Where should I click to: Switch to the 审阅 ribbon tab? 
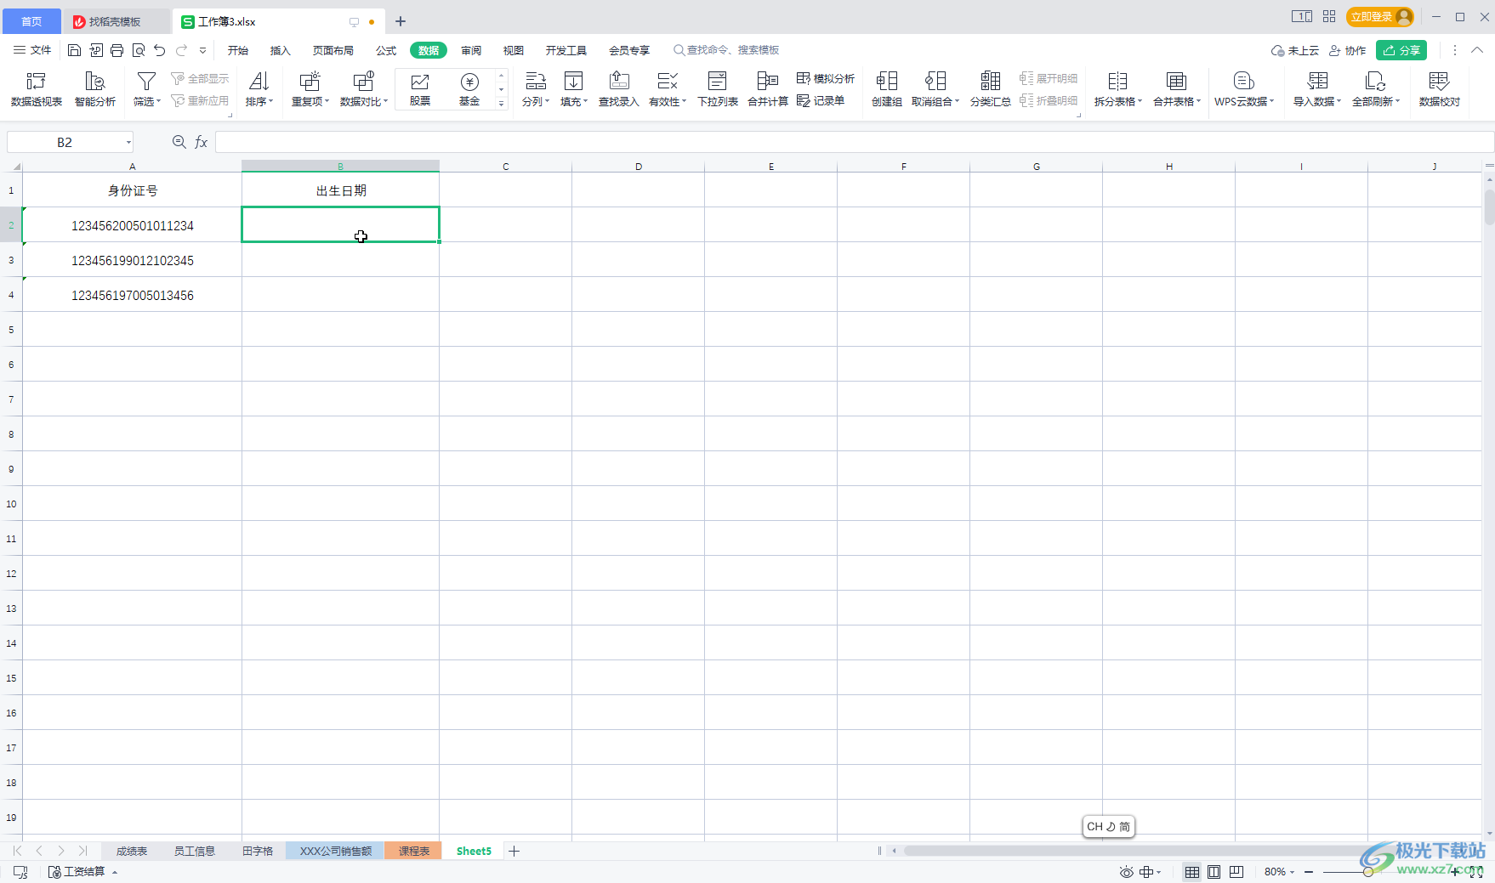pyautogui.click(x=471, y=50)
